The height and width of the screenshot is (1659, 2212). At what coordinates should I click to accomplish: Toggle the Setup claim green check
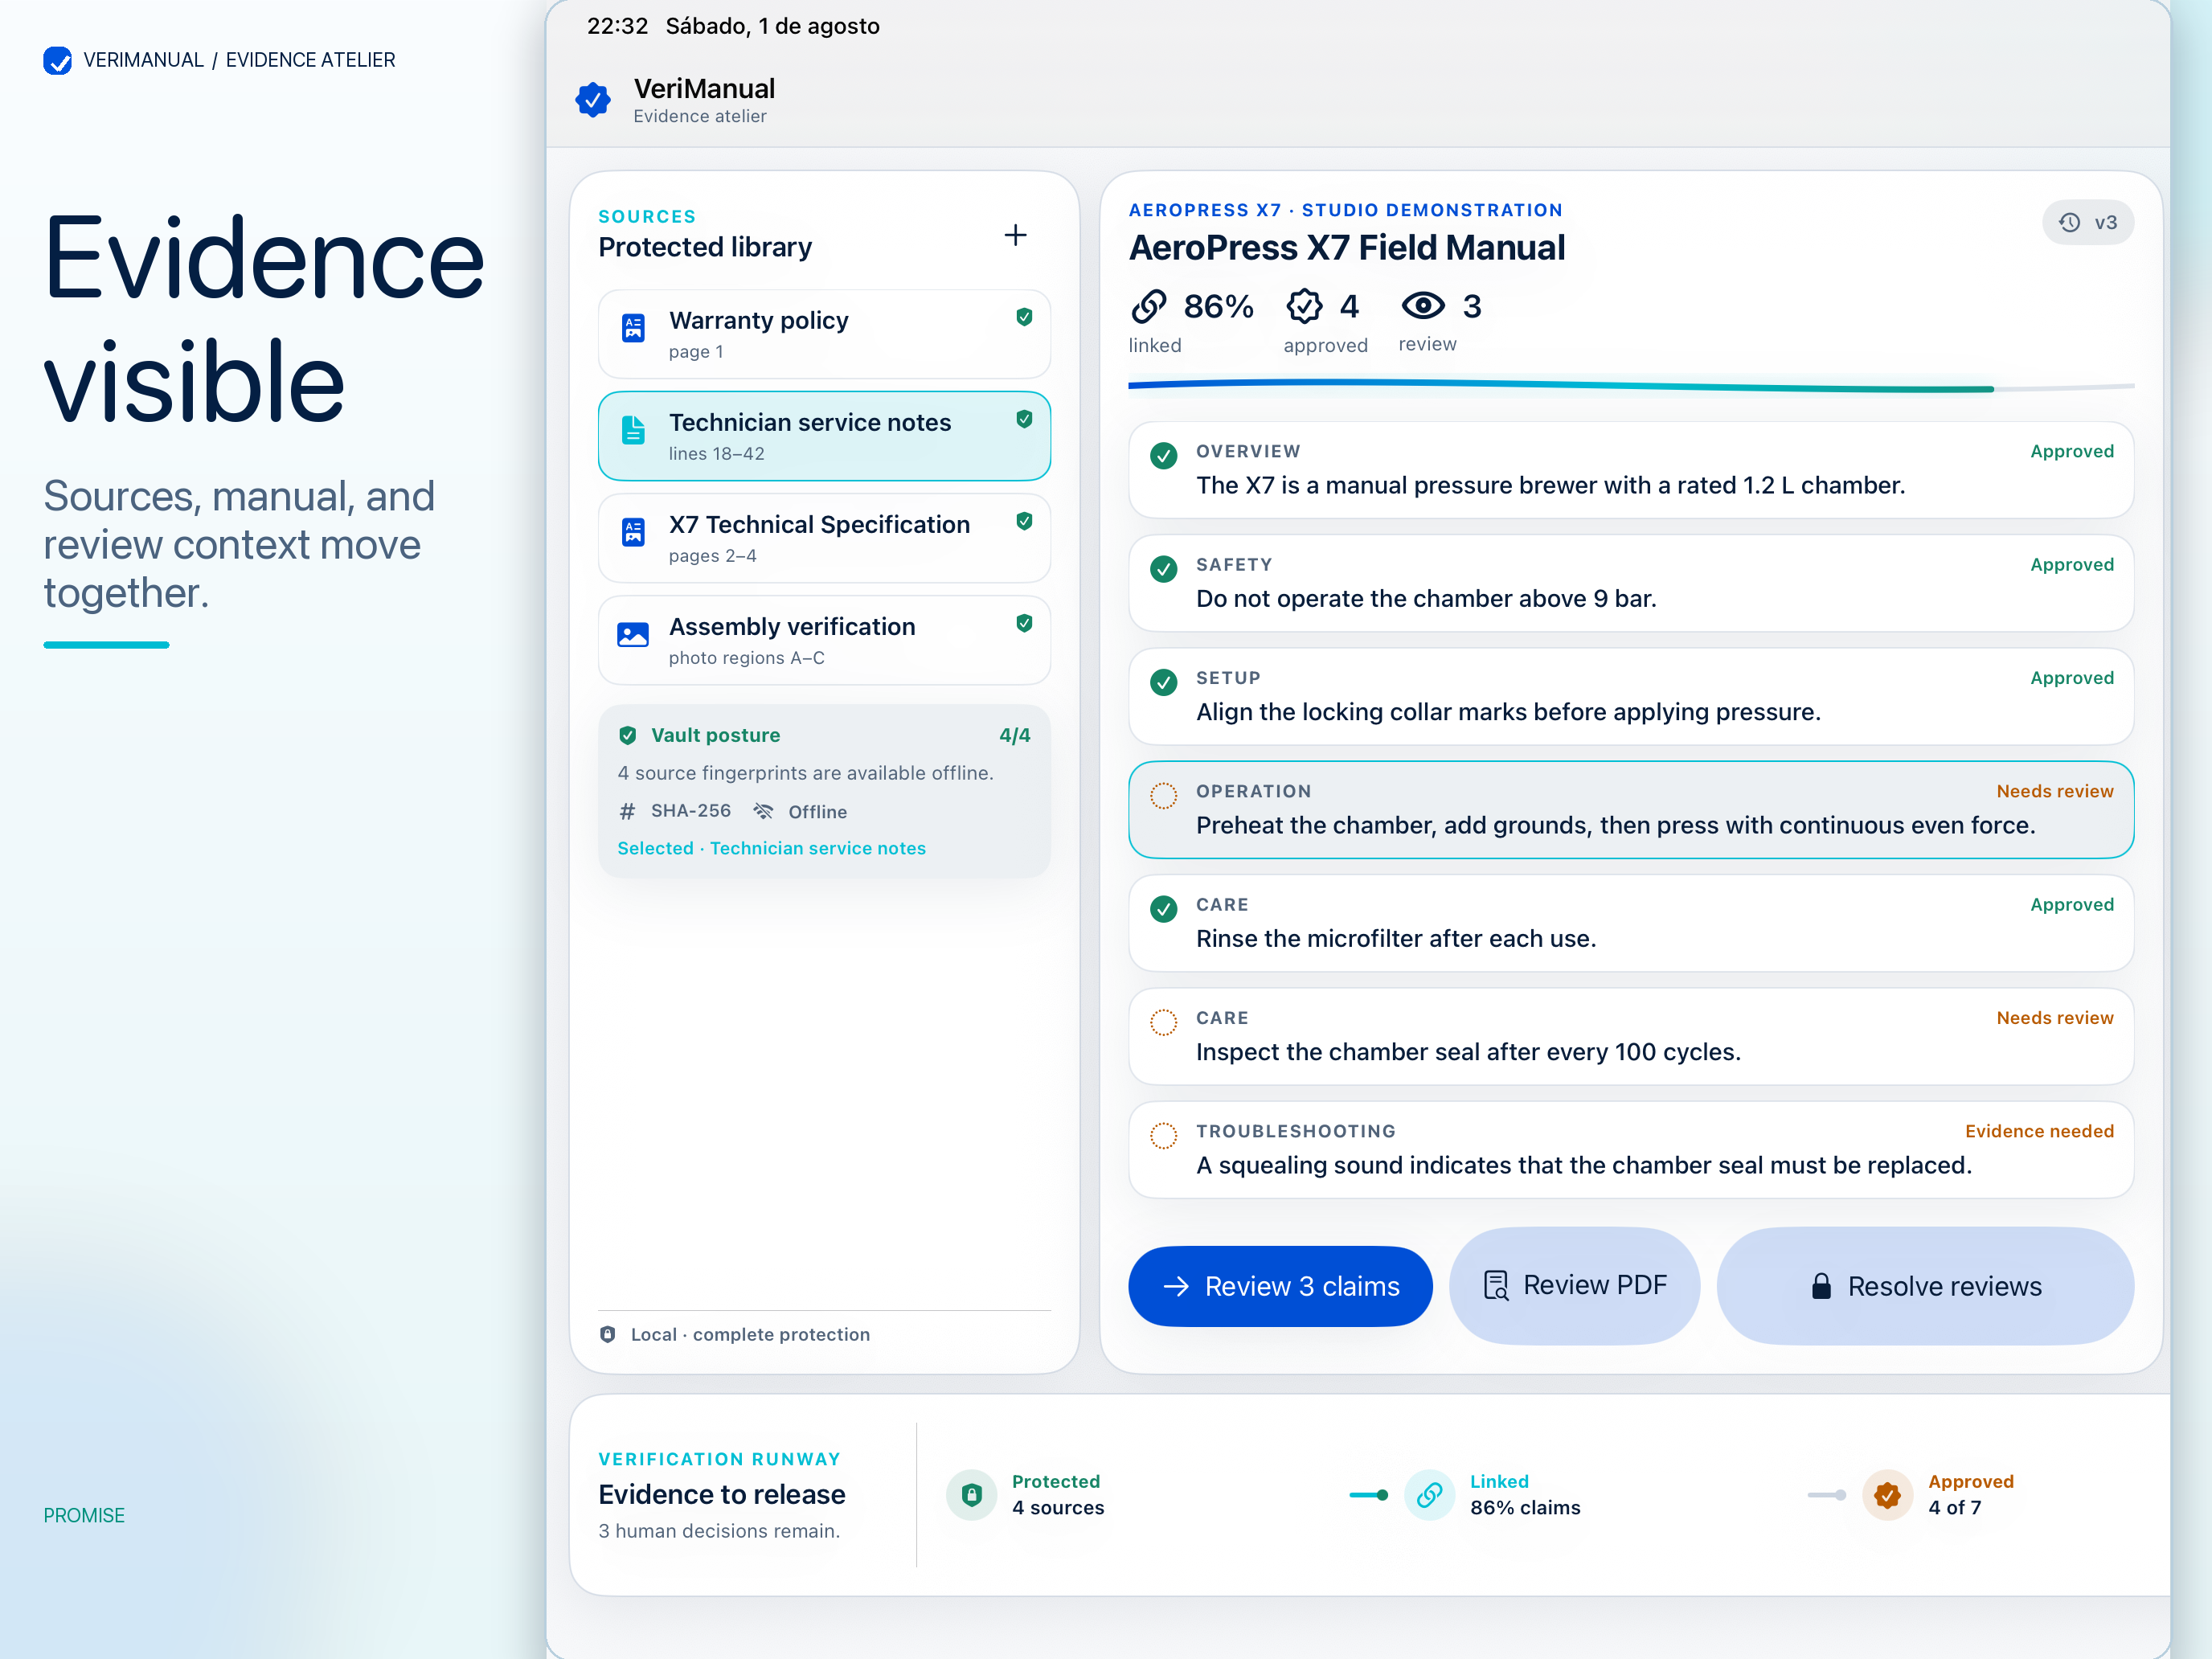pyautogui.click(x=1163, y=682)
